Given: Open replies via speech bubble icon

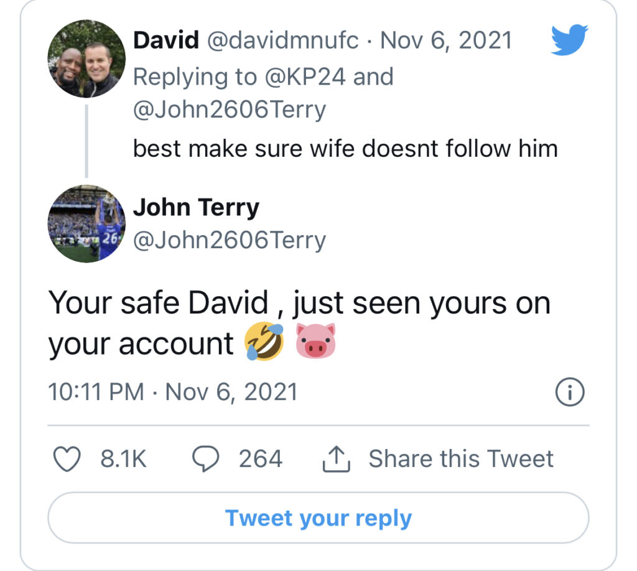Looking at the screenshot, I should pos(205,460).
